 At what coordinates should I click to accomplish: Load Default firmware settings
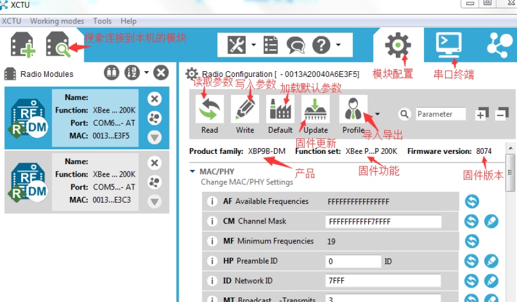[280, 114]
